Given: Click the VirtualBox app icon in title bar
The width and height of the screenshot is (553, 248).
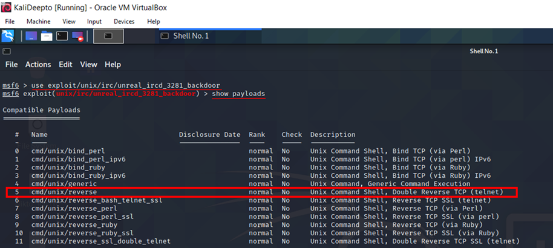Looking at the screenshot, I should (6, 7).
